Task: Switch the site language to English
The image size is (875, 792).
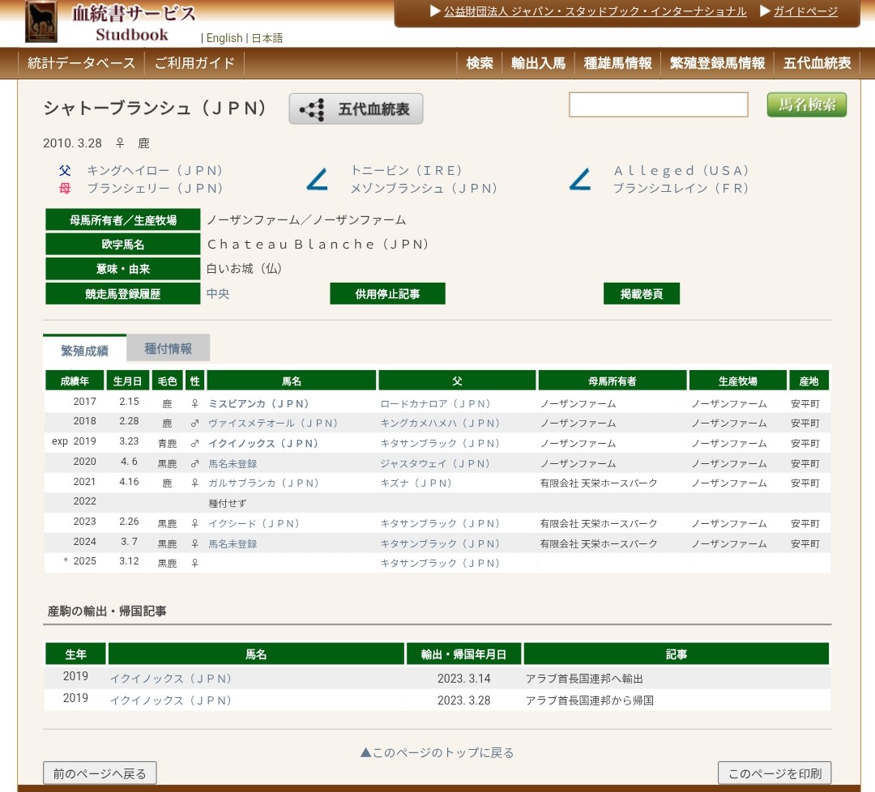Action: click(x=224, y=38)
